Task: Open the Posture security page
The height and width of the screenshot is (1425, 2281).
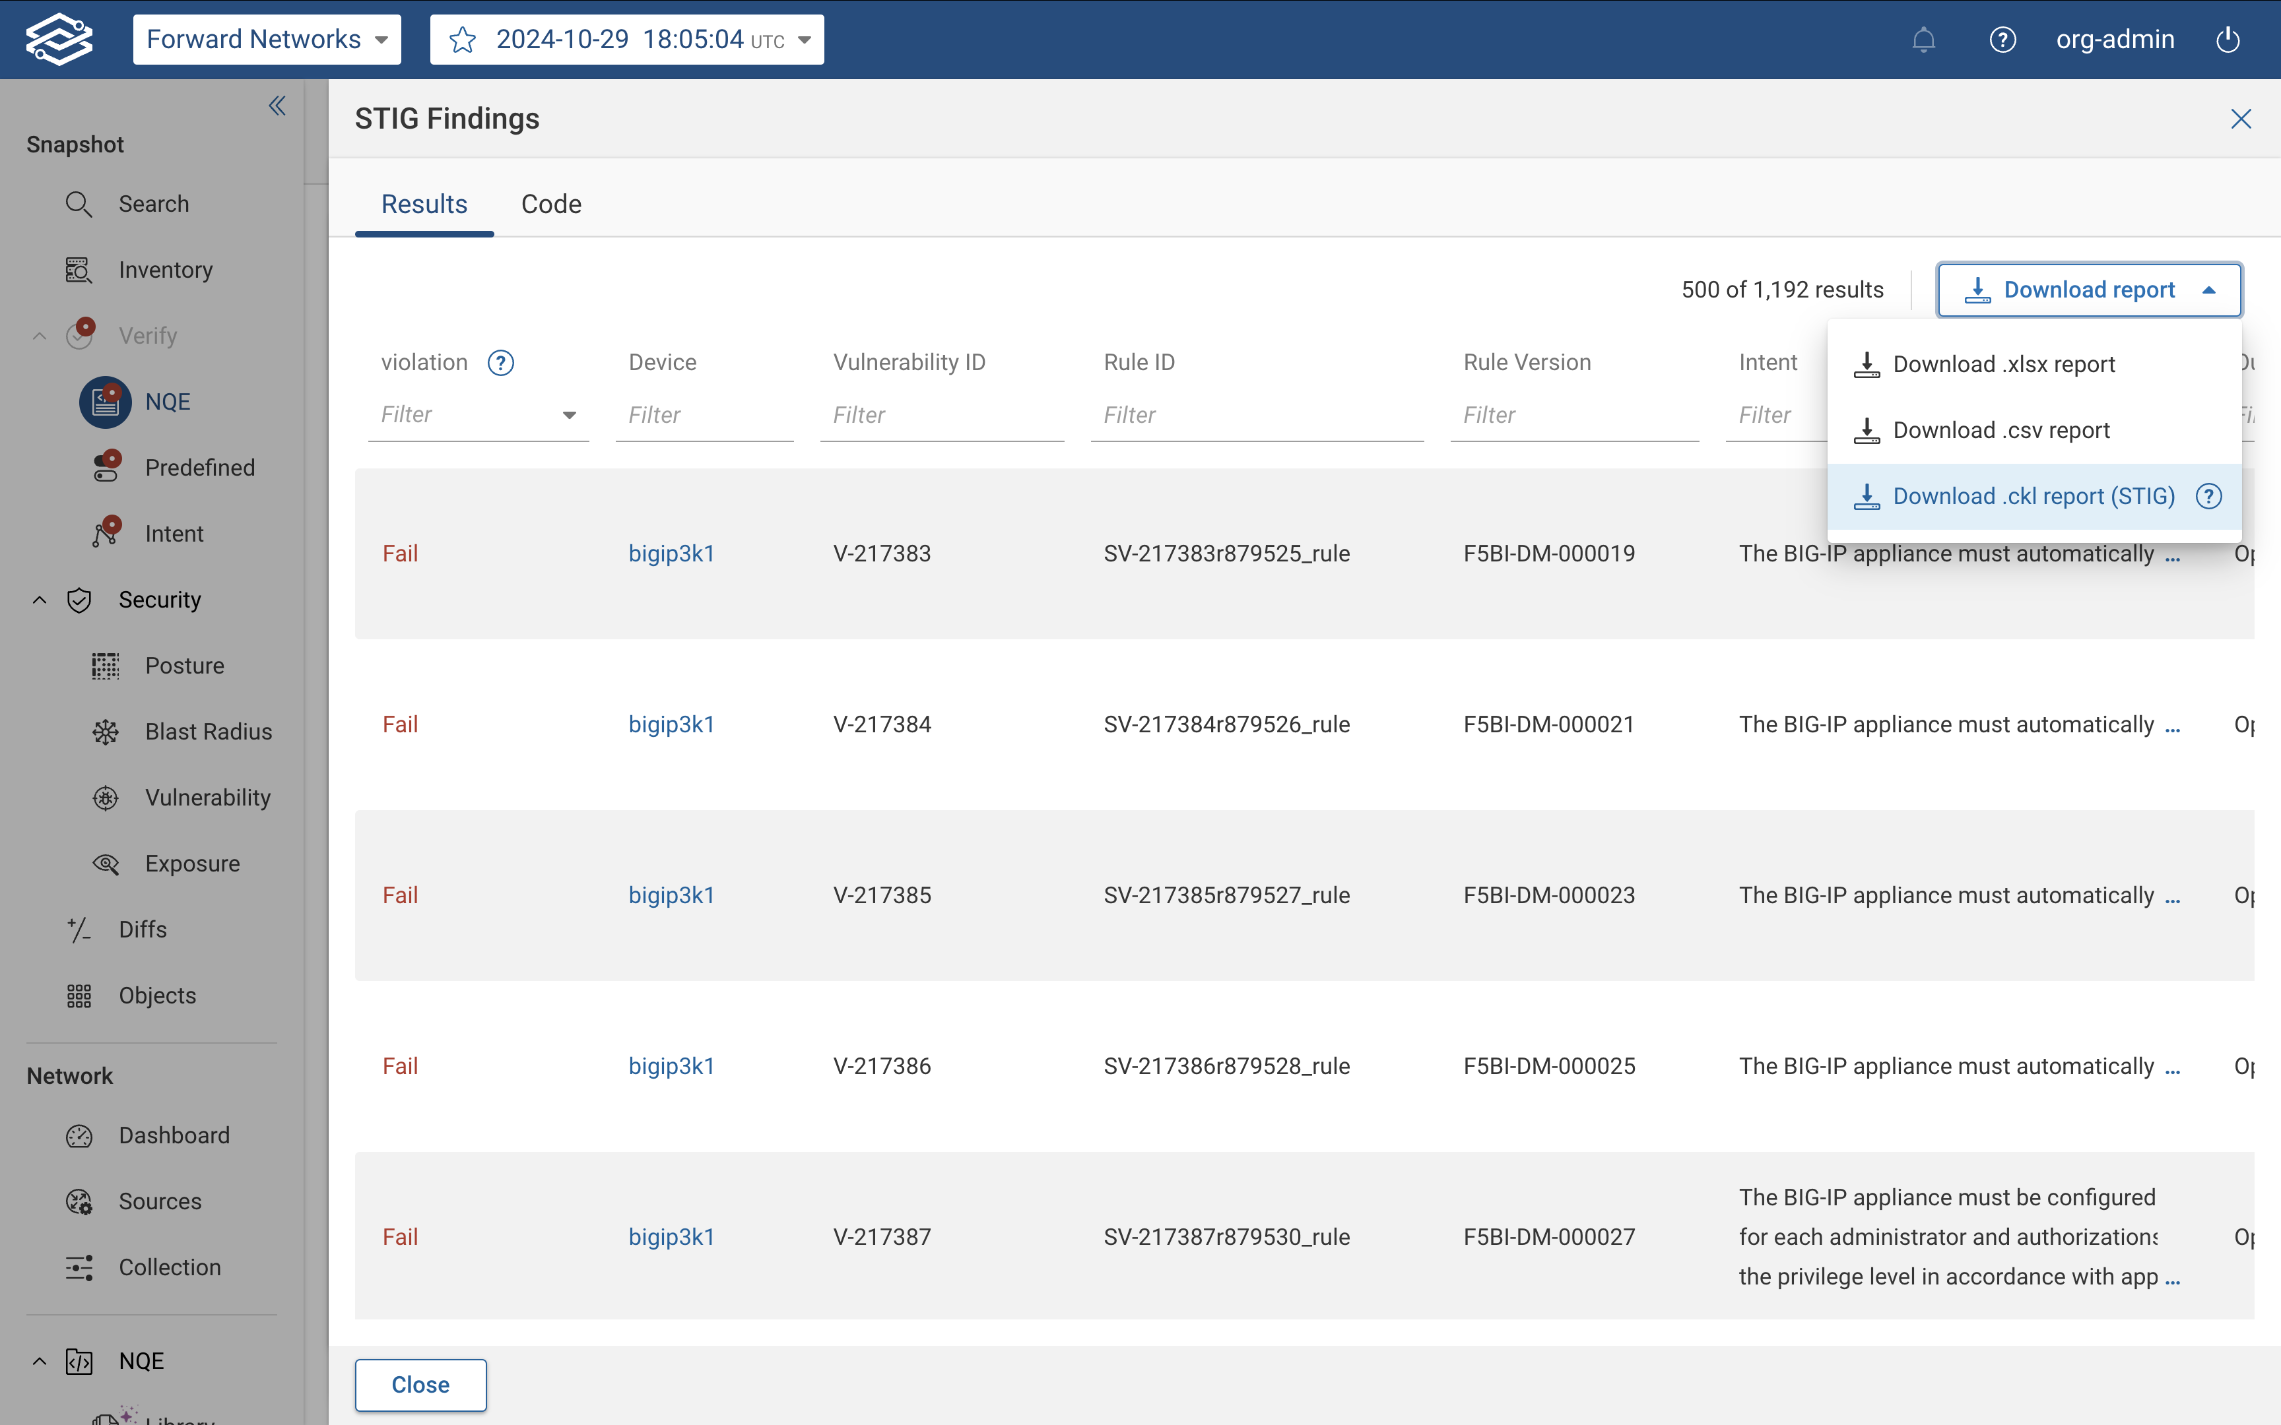Action: point(185,666)
